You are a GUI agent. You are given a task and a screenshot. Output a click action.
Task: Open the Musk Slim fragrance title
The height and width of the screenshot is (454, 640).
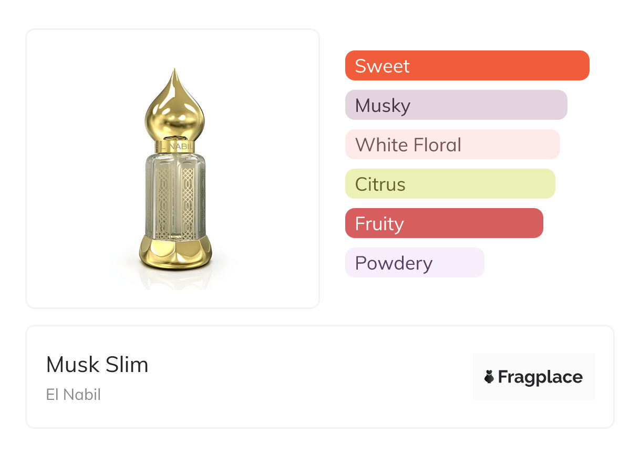(x=97, y=365)
